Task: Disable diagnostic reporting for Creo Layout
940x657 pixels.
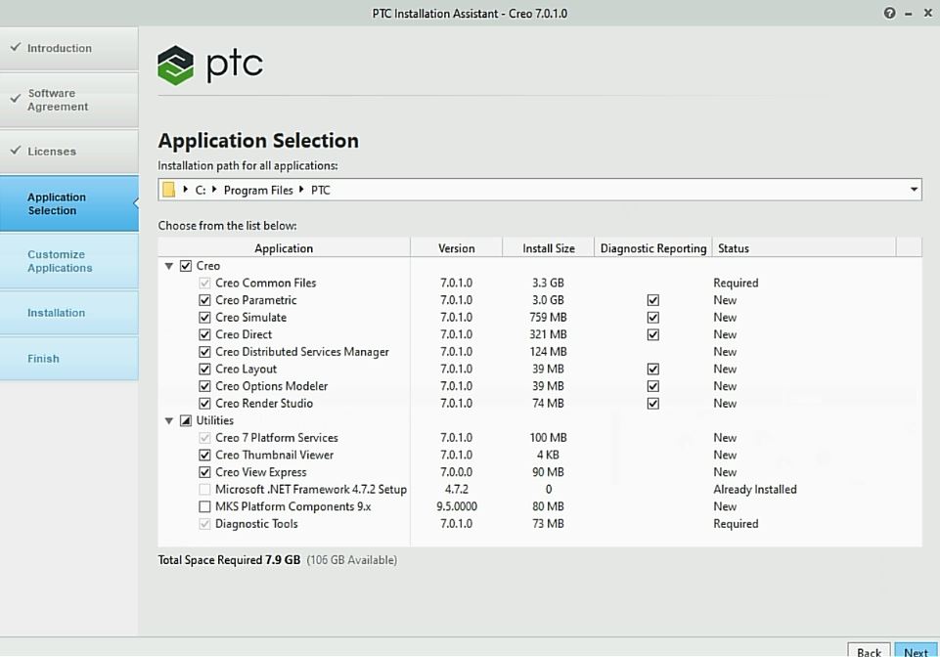Action: tap(653, 370)
